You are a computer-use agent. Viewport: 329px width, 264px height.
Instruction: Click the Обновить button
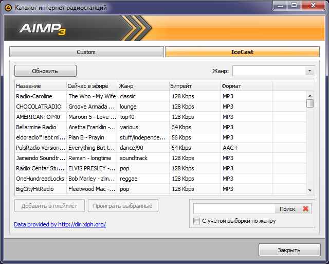click(x=45, y=71)
